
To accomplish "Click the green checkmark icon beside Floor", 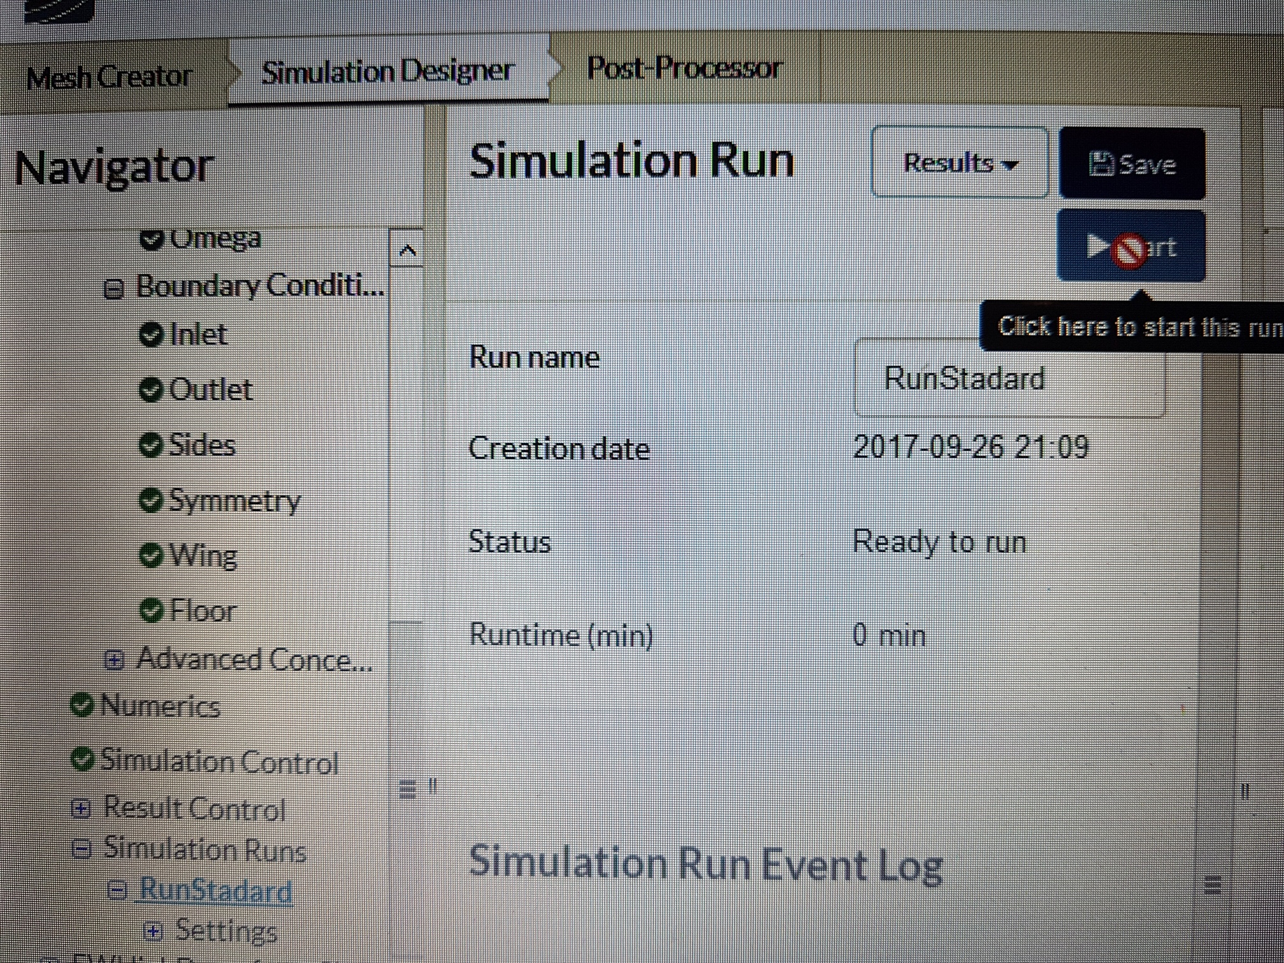I will pyautogui.click(x=151, y=611).
